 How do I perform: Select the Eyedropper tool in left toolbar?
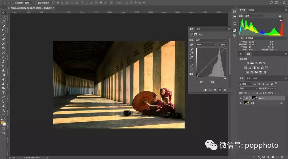coord(3,35)
